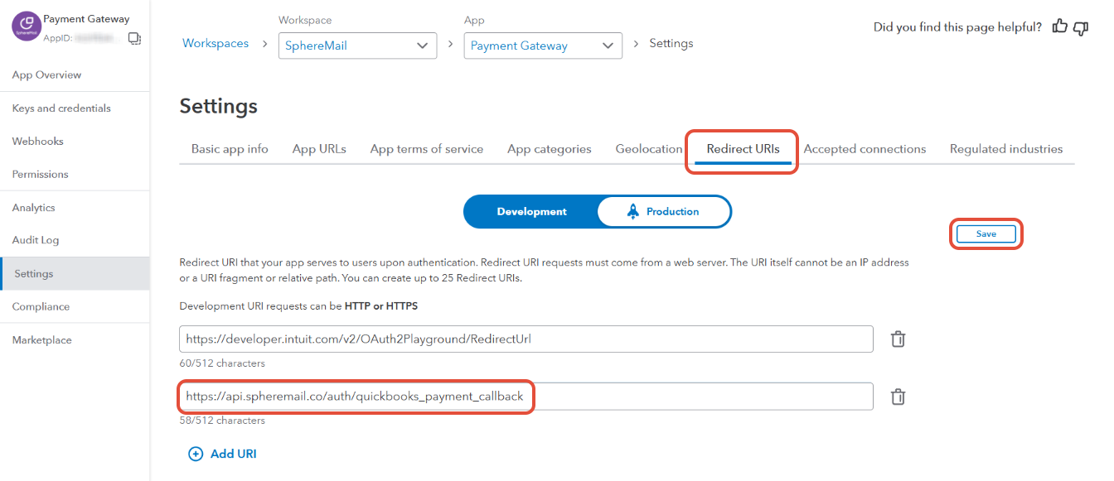Delete the spheremail.co callback URI with the trash icon
Image resolution: width=1114 pixels, height=481 pixels.
(x=898, y=397)
